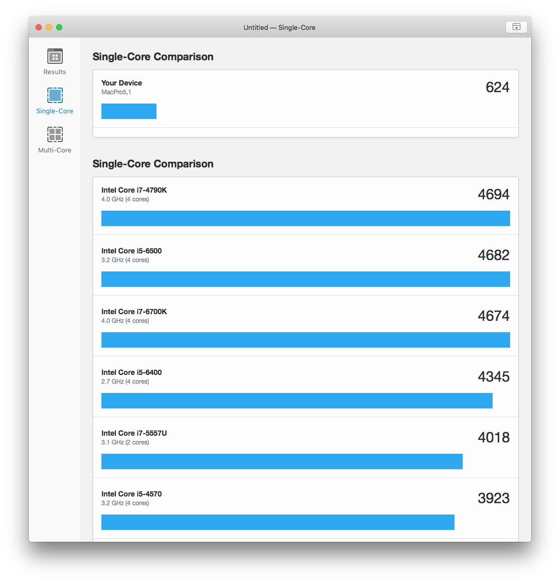Image resolution: width=560 pixels, height=583 pixels.
Task: Click the Intel Core i7-5557U score bar
Action: click(x=282, y=461)
